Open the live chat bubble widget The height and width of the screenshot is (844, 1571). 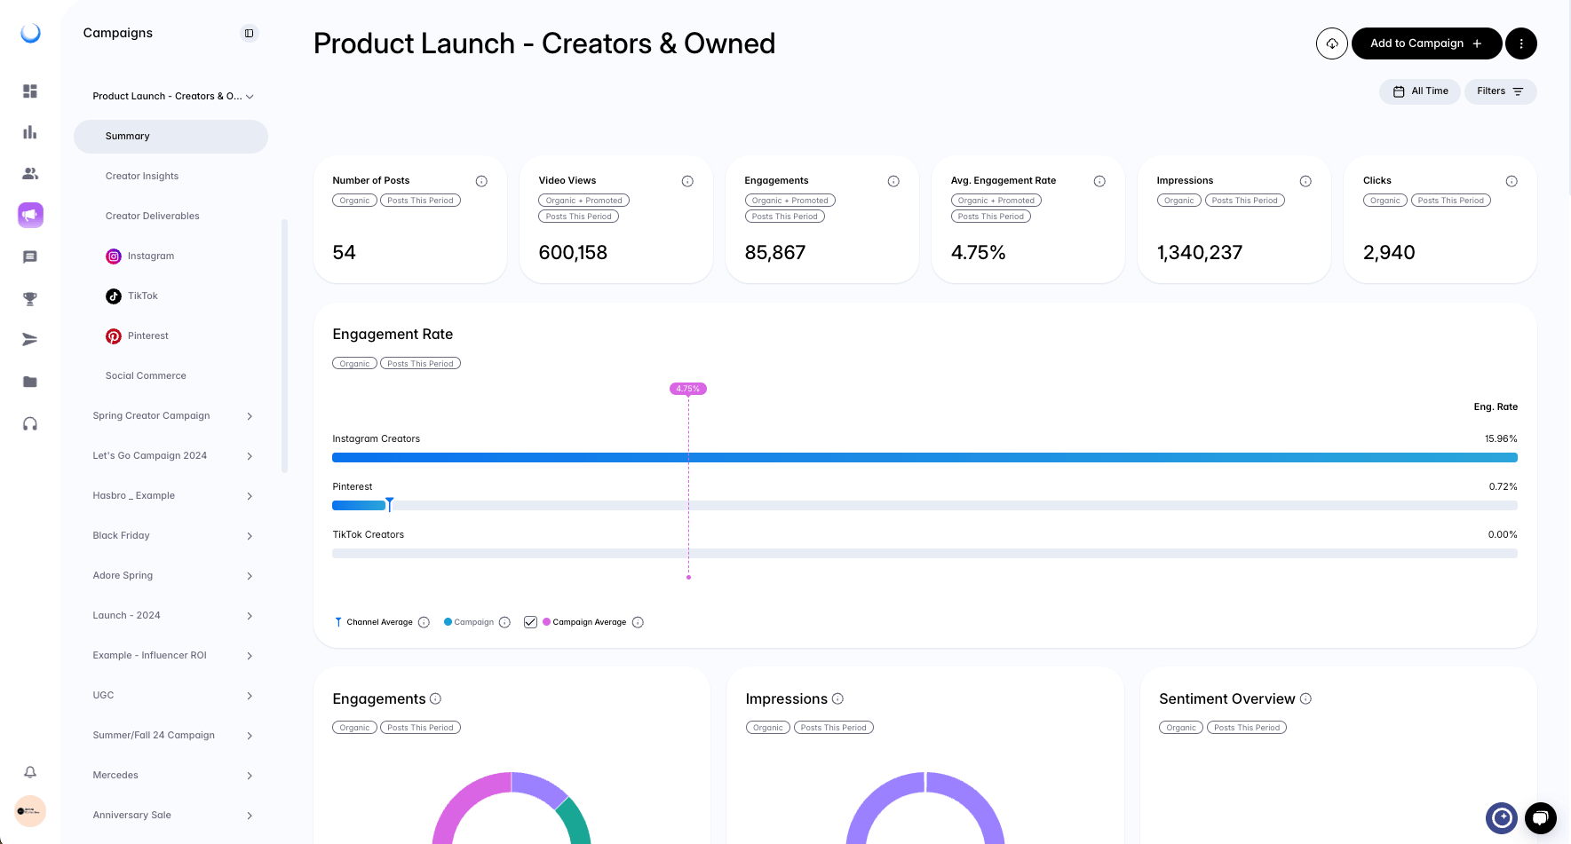click(x=1540, y=817)
